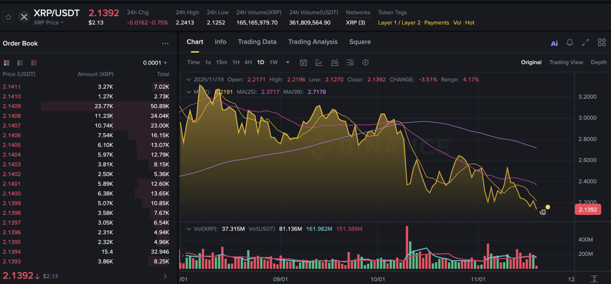Select the buy-only order book view icon
This screenshot has height=284, width=611.
[x=20, y=63]
